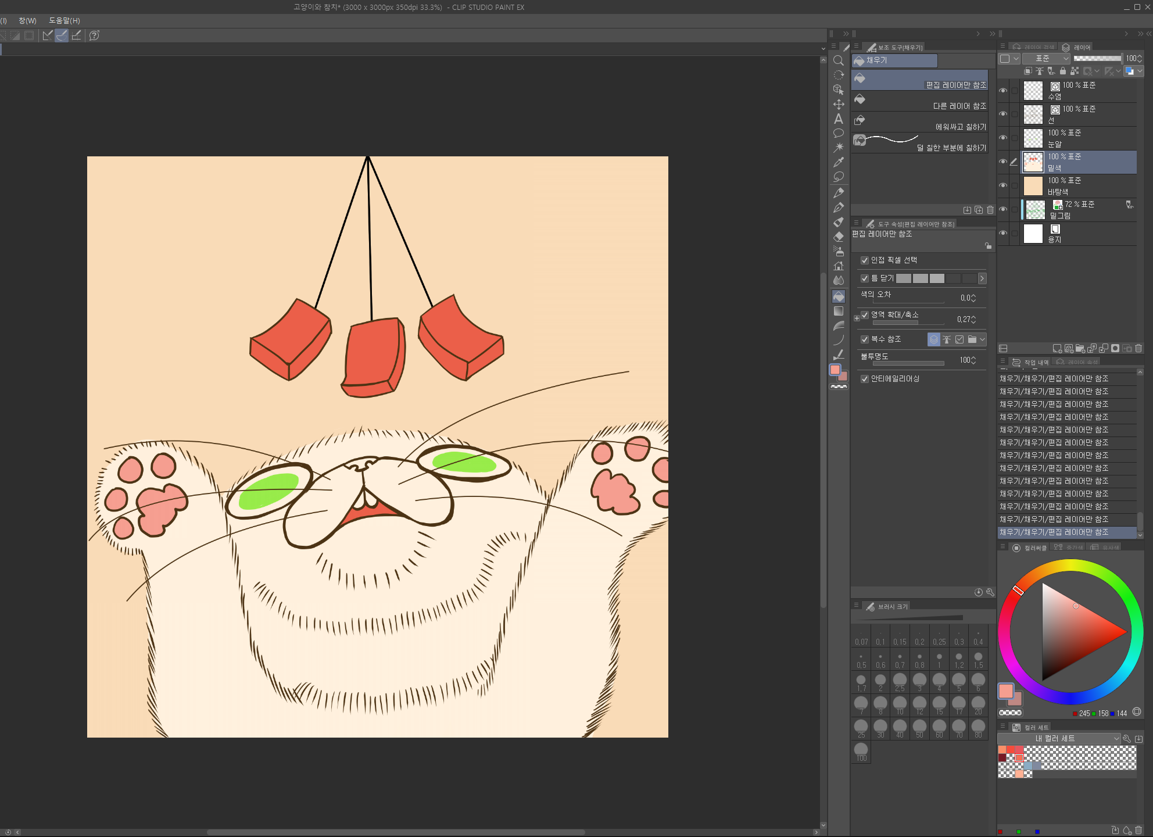Screen dimensions: 1153x837
Task: Uncheck the 안티에일리어싱 checkbox
Action: 865,379
